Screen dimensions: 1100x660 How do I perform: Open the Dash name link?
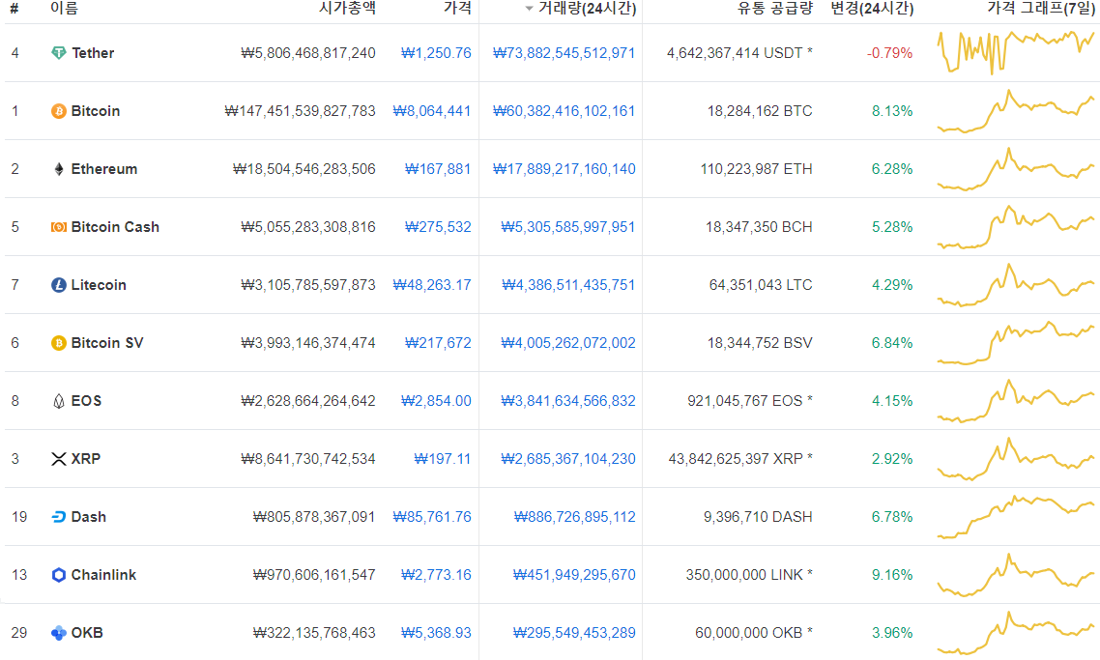pyautogui.click(x=88, y=517)
